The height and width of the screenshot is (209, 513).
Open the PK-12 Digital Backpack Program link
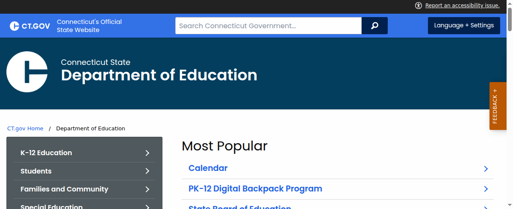coord(255,188)
